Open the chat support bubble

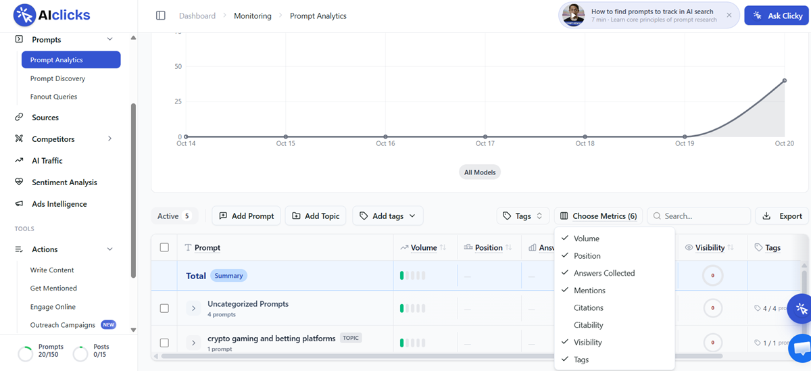(x=802, y=348)
